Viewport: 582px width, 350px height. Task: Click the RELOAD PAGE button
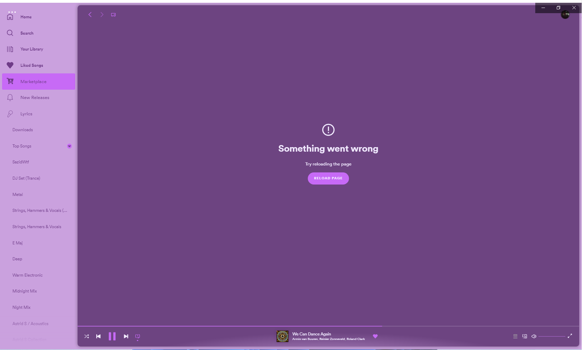coord(328,178)
